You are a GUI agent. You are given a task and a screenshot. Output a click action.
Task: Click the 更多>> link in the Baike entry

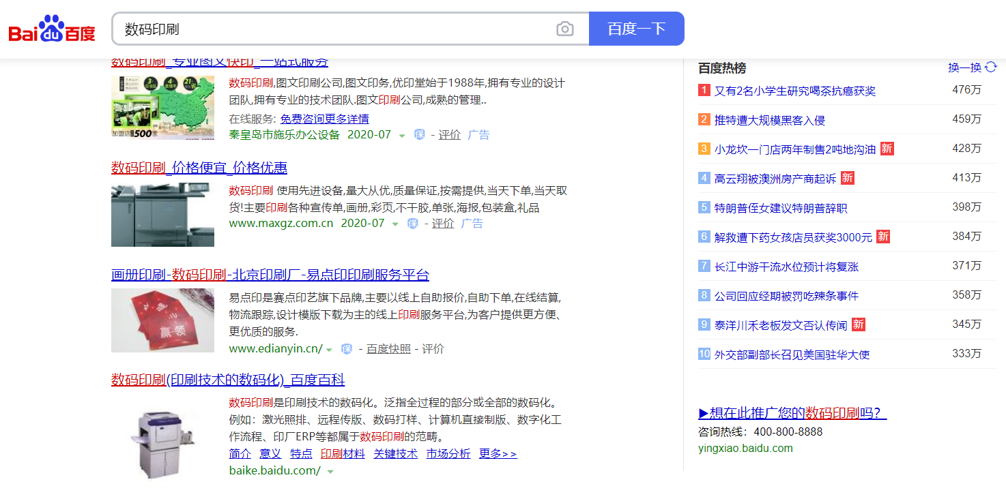498,453
